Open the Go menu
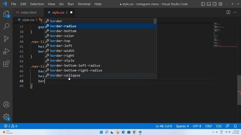The width and height of the screenshot is (241, 135). click(61, 4)
